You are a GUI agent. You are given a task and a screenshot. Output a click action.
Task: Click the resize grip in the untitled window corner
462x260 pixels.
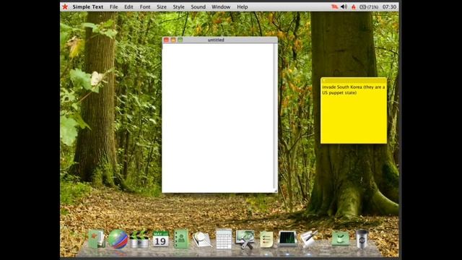[276, 191]
